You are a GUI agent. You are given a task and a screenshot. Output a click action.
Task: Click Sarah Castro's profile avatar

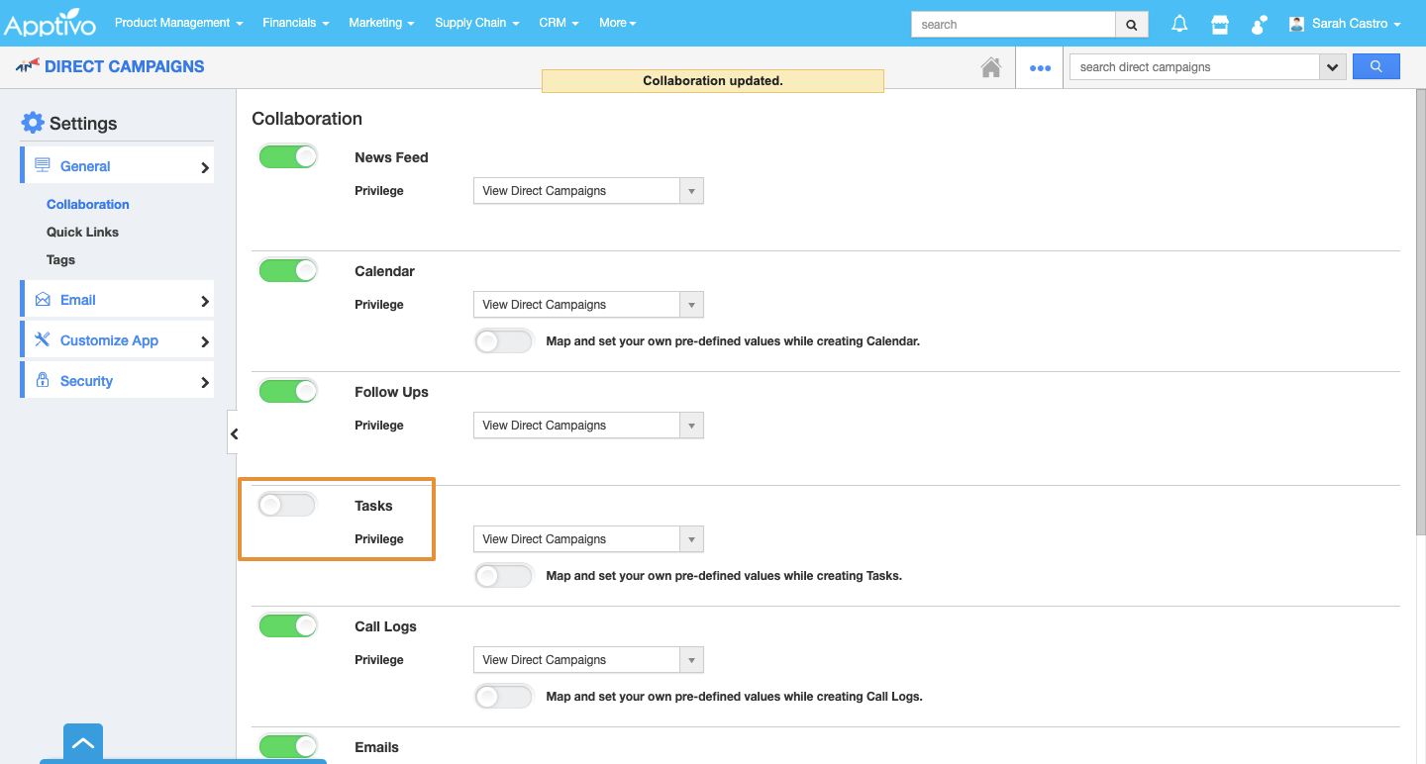[1296, 24]
